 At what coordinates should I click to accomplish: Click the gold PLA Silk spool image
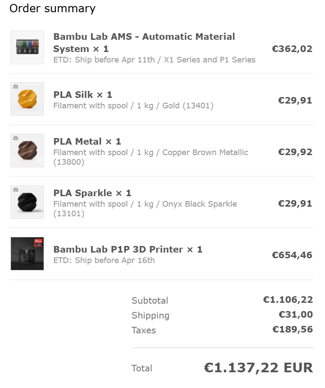27,100
